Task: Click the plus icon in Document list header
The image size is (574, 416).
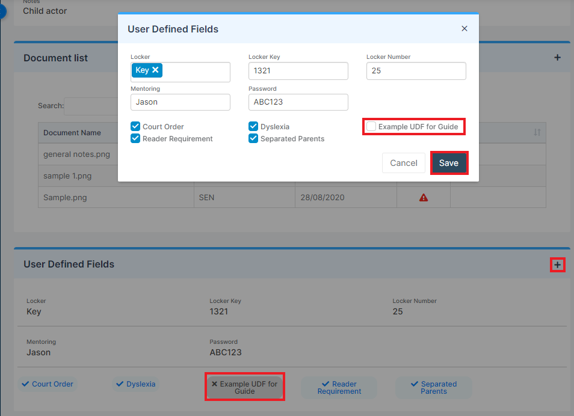Action: pyautogui.click(x=557, y=58)
